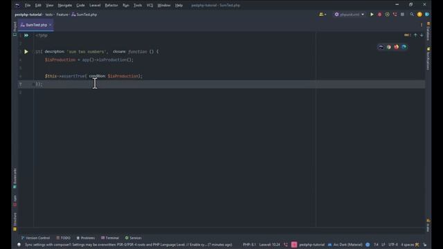Run the phpunit.xml configuration
Image resolution: width=443 pixels, height=249 pixels.
(372, 15)
